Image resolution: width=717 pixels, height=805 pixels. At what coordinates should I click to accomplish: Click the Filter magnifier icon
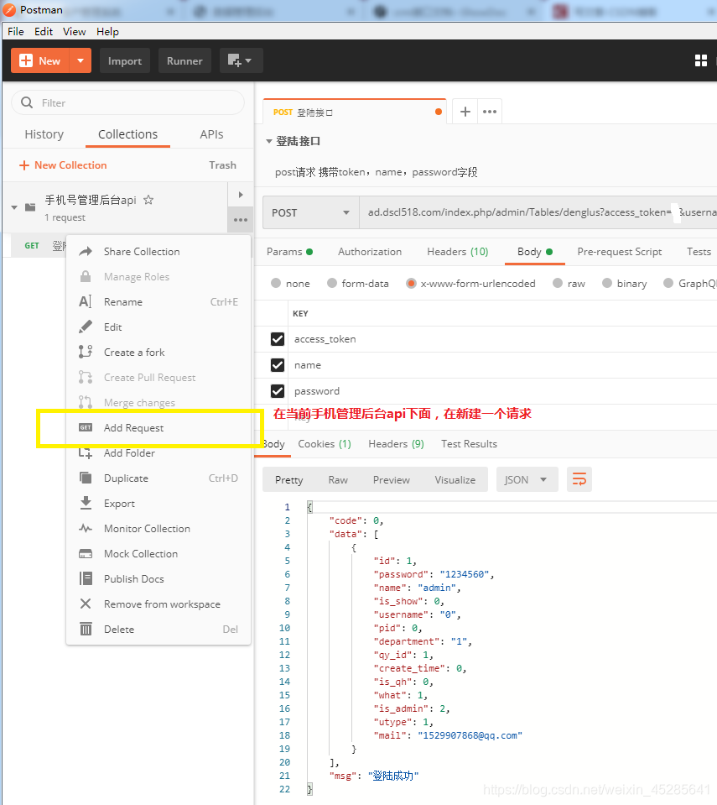(27, 102)
